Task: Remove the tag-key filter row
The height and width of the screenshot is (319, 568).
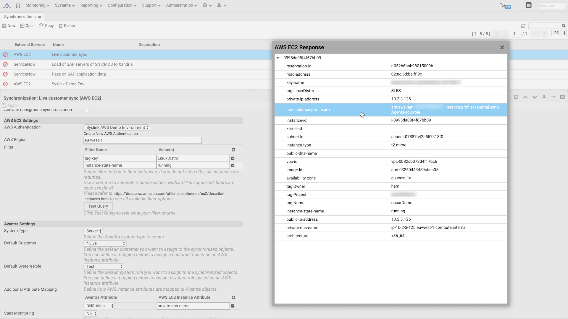Action: (x=233, y=158)
